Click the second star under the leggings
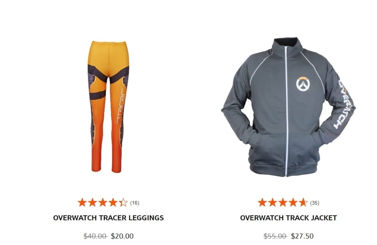Viewport: 377px width, 245px height. (x=92, y=203)
